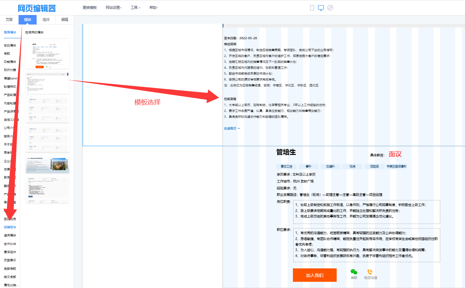Choose the 通用模块 category
The width and height of the screenshot is (465, 288).
point(10,235)
